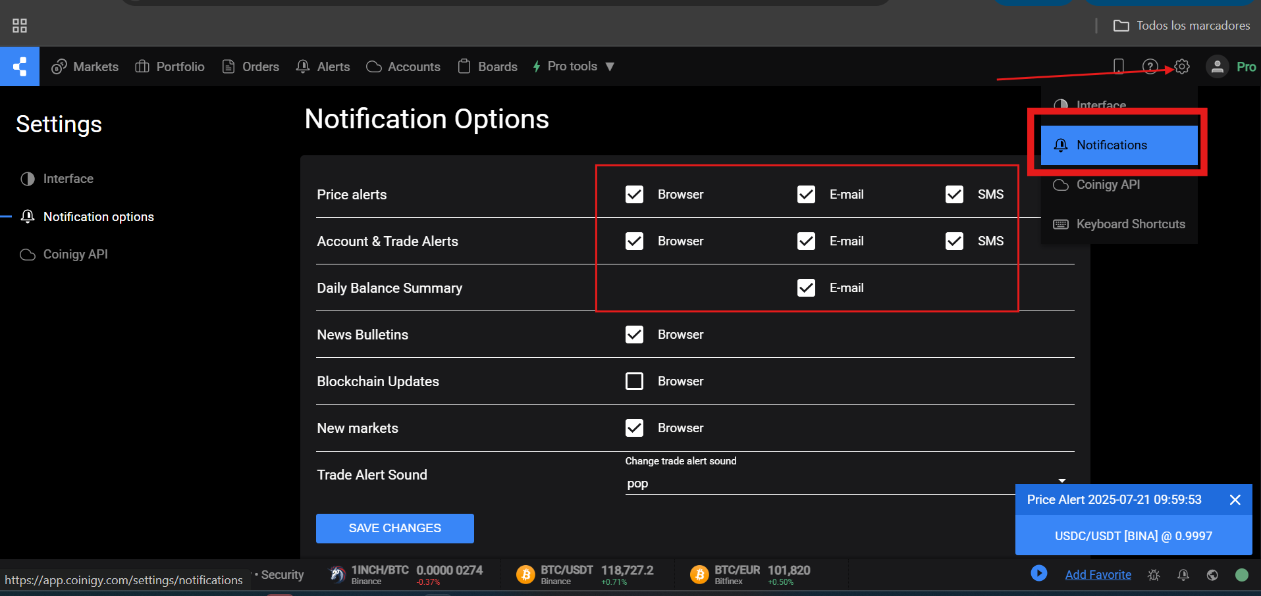The image size is (1261, 596).
Task: Open the user profile avatar icon
Action: (x=1217, y=66)
